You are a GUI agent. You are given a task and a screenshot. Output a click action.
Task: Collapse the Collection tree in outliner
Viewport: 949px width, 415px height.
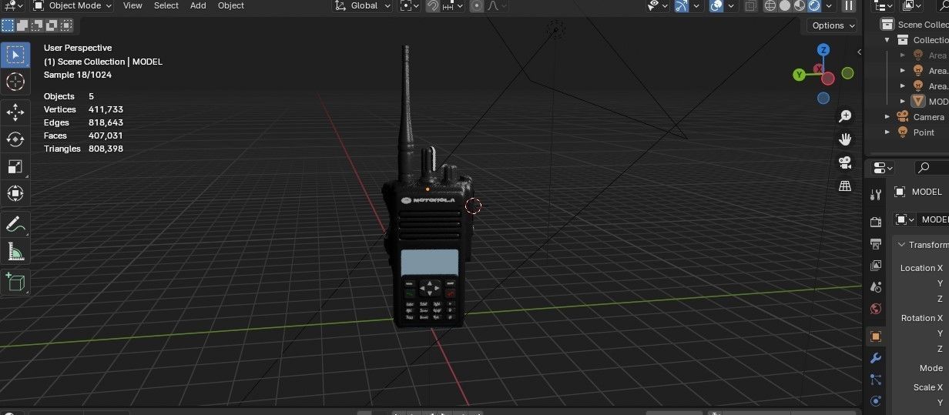887,40
